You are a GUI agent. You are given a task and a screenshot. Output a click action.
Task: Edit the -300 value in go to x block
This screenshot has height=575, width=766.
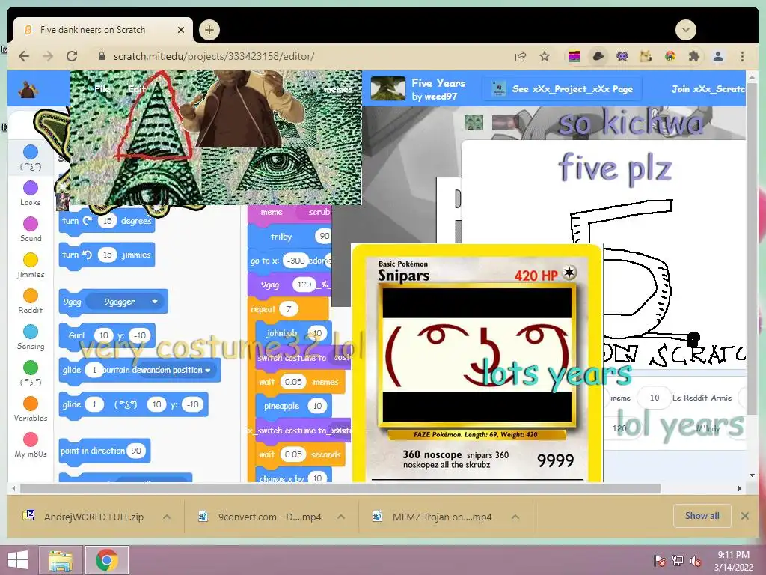coord(295,261)
